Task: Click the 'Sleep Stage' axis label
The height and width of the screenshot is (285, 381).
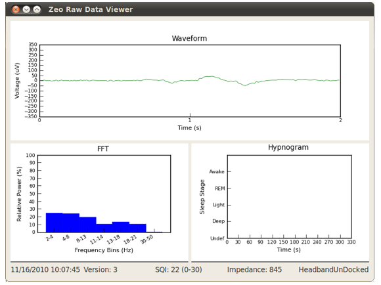Action: [202, 197]
